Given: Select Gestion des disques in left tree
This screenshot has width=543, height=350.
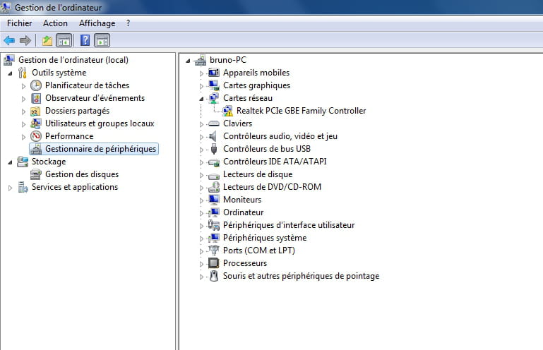Looking at the screenshot, I should [x=81, y=174].
